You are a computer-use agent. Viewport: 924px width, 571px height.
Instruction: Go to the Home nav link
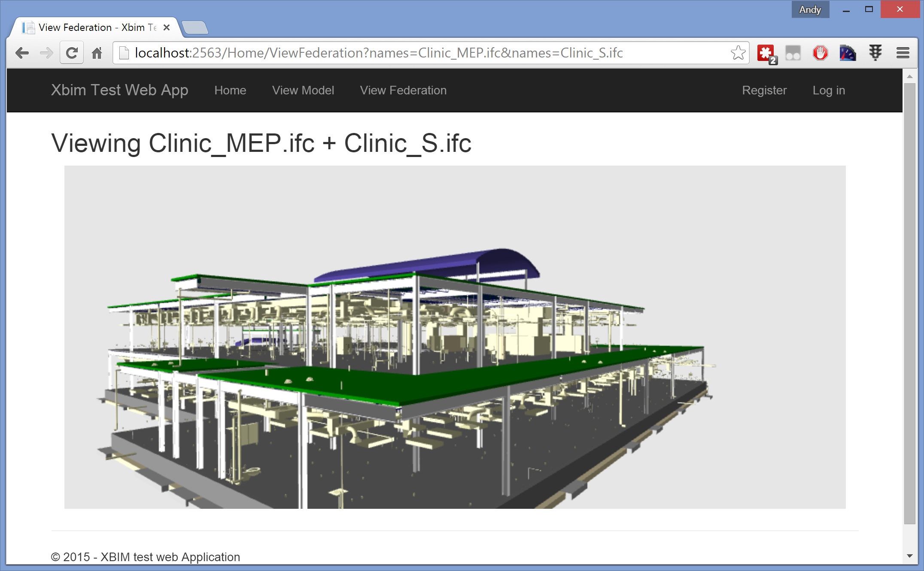(230, 91)
